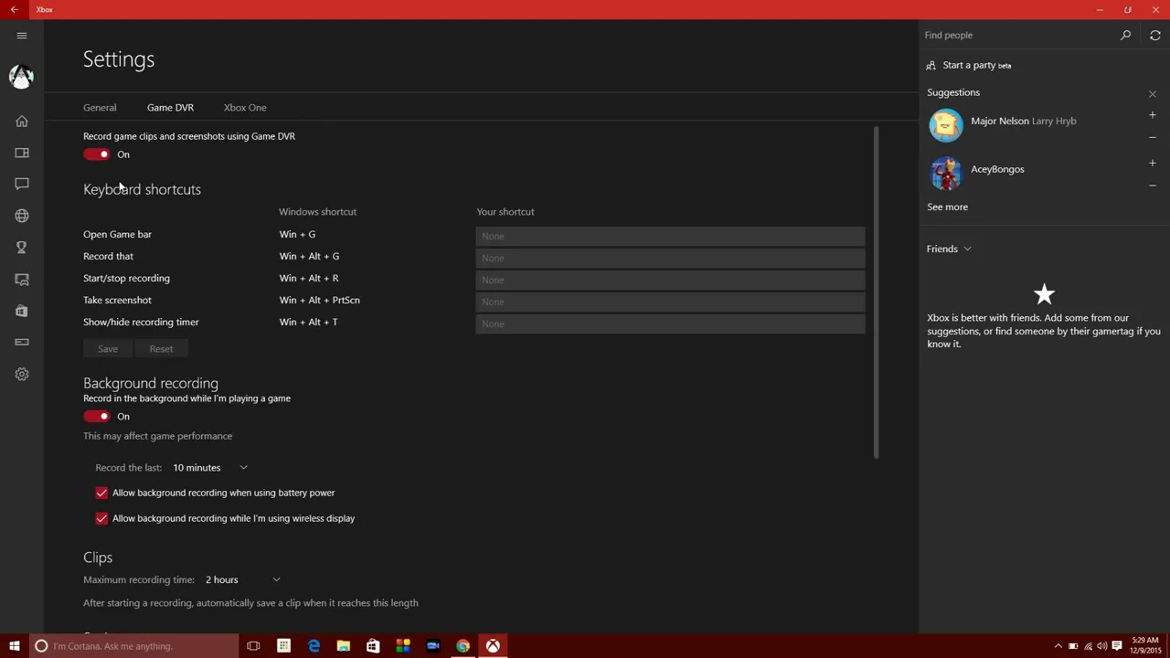Click the Start a party icon
1170x658 pixels.
931,65
